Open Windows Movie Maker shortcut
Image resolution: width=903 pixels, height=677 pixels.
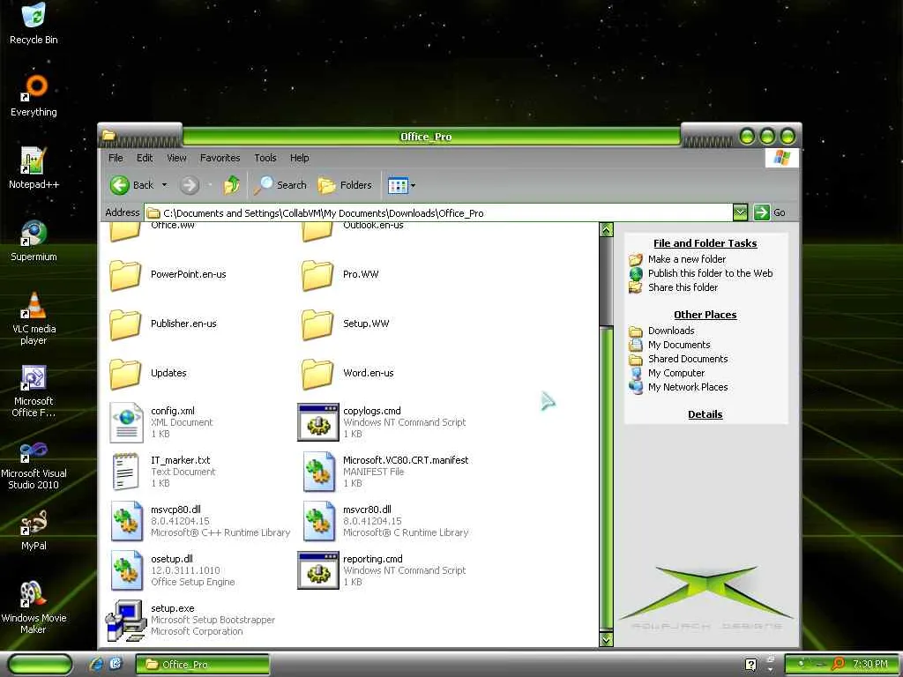click(34, 608)
